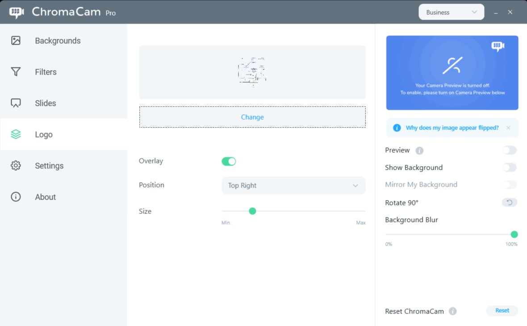The height and width of the screenshot is (326, 527).
Task: Click the Slides presentation icon
Action: tap(16, 103)
